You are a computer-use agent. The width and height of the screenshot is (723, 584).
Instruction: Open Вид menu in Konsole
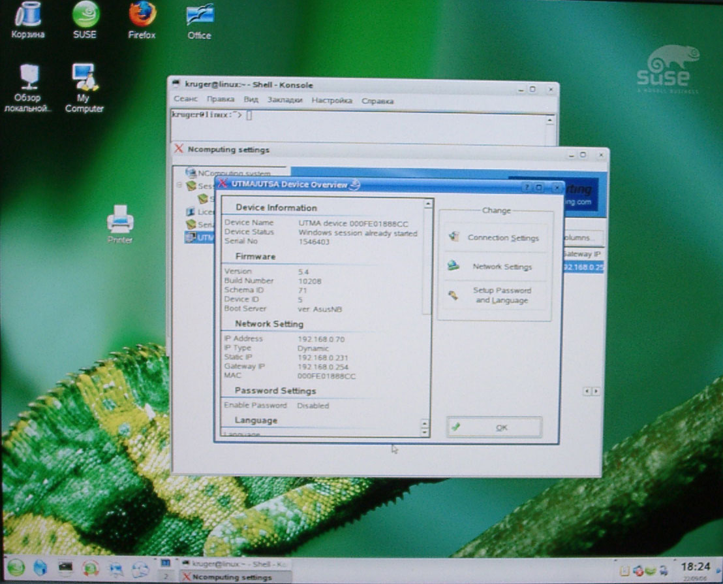click(x=251, y=99)
